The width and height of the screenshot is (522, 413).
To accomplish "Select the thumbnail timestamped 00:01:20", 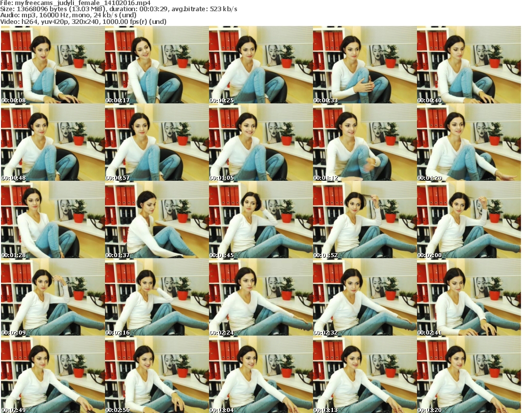I will (469, 142).
